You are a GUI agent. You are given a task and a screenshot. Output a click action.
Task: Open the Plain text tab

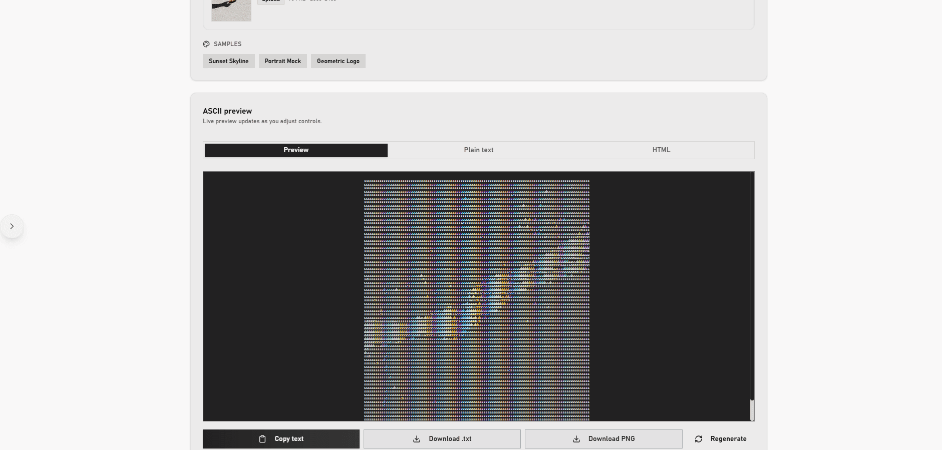coord(478,150)
